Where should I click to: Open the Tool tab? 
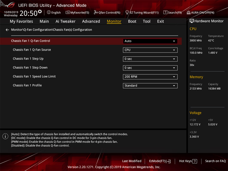click(x=147, y=22)
